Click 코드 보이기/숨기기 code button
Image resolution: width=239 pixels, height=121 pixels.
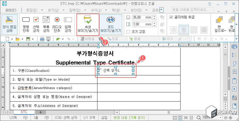point(111,25)
